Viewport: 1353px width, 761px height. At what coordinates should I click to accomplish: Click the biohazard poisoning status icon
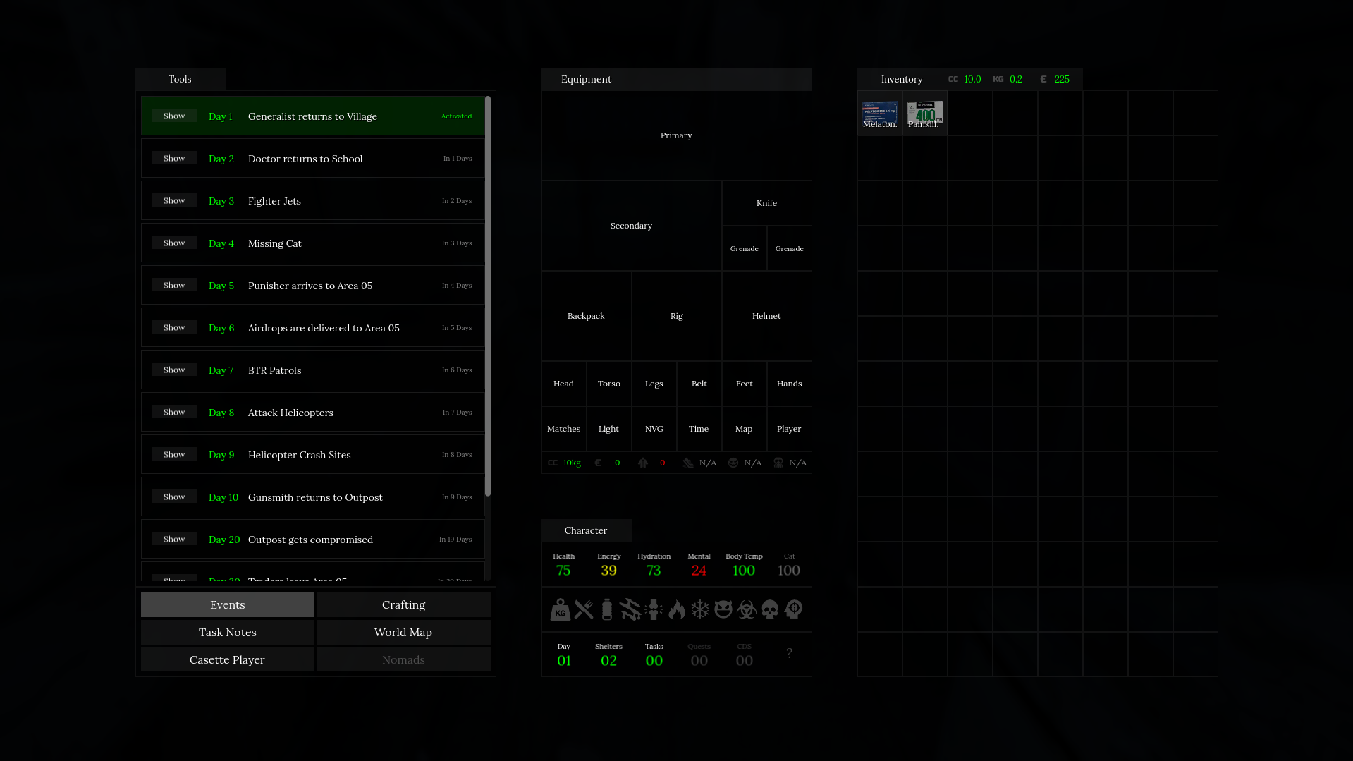[x=747, y=609]
